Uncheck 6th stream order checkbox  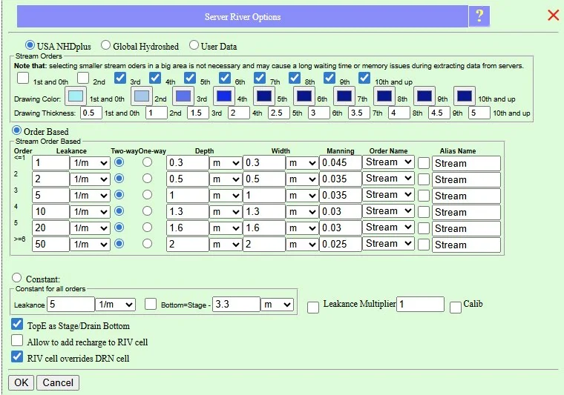pyautogui.click(x=225, y=78)
